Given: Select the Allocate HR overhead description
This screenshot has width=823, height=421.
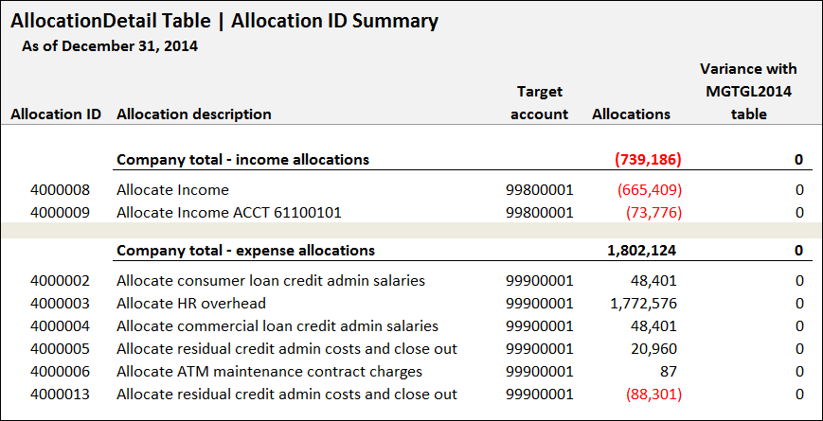Looking at the screenshot, I should tap(191, 303).
